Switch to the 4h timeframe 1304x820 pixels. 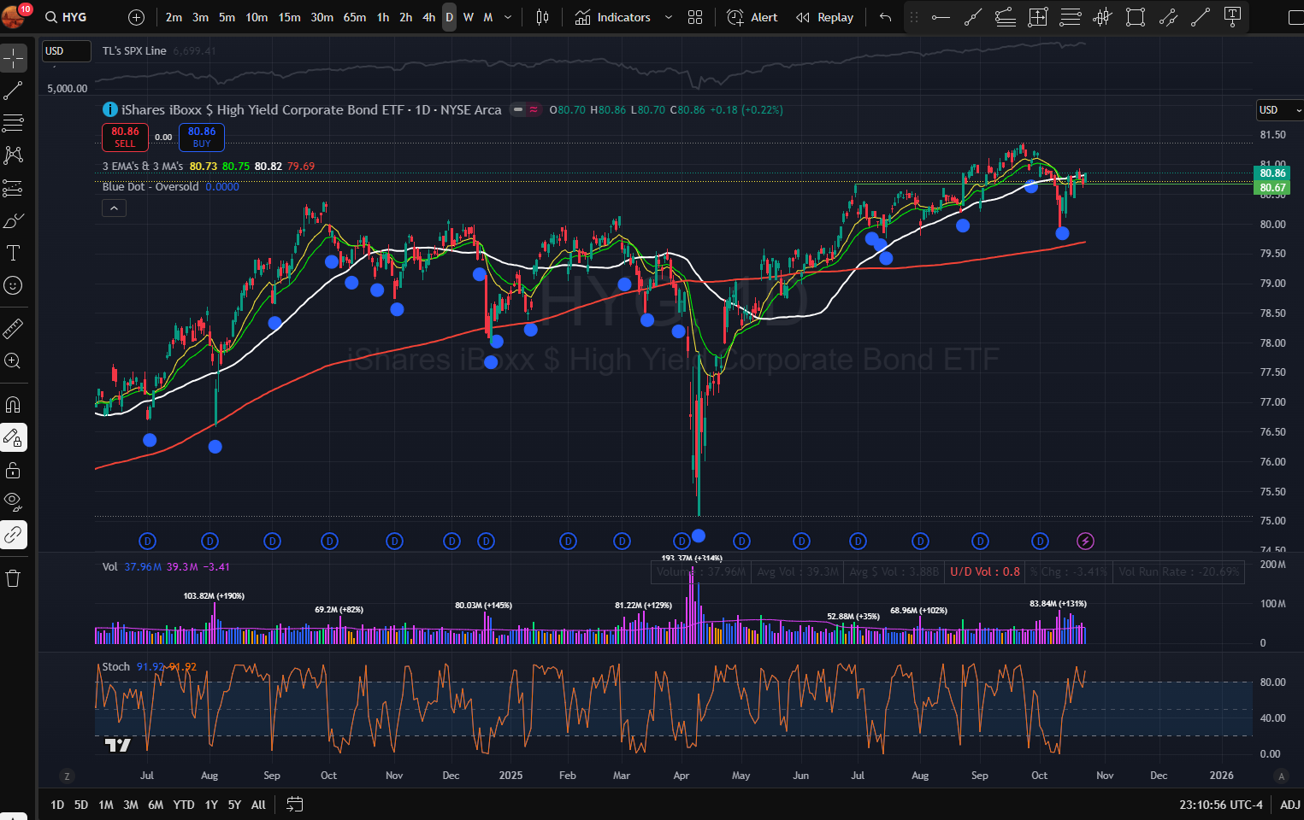(x=428, y=17)
